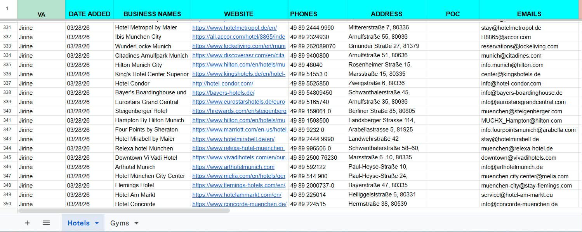This screenshot has width=582, height=232.
Task: Open the lockeliving.com Munich link
Action: click(239, 46)
